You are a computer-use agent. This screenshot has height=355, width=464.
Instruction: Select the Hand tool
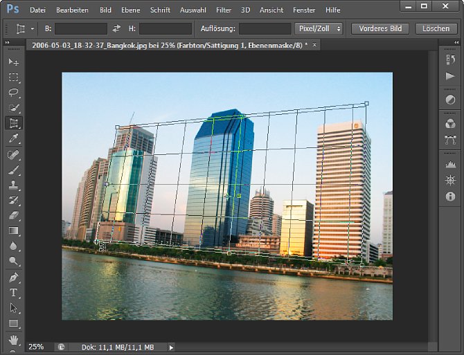point(13,339)
